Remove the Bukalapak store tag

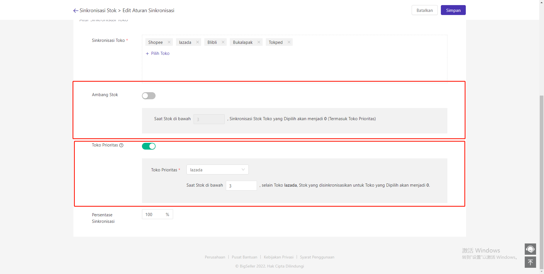point(259,42)
